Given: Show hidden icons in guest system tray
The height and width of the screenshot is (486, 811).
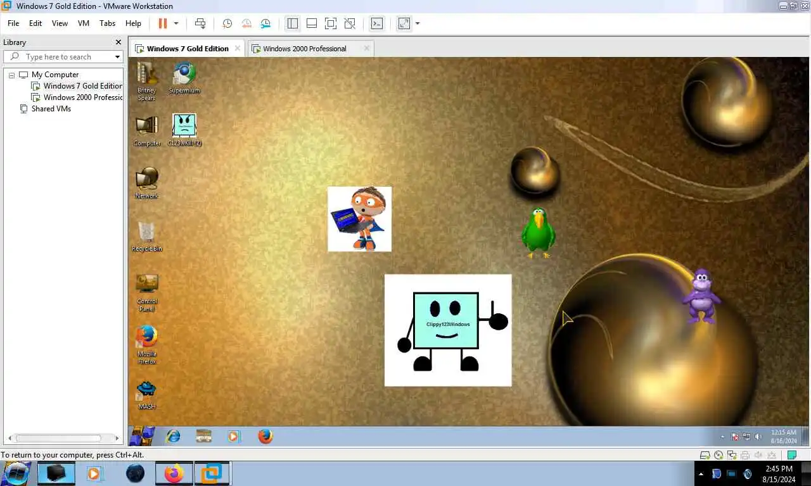Looking at the screenshot, I should [x=723, y=437].
